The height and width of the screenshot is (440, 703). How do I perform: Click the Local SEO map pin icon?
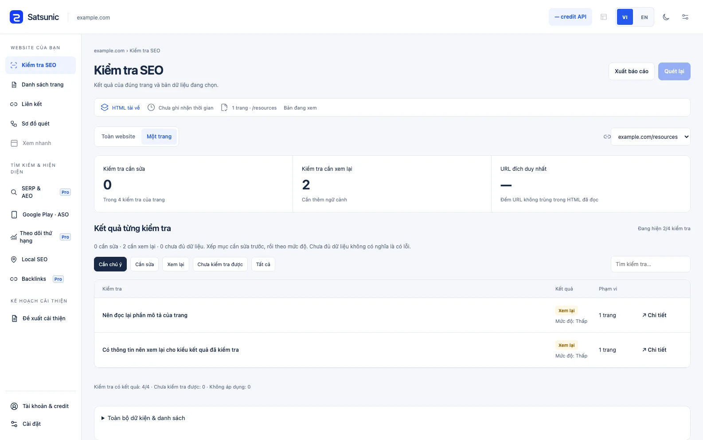click(x=14, y=259)
